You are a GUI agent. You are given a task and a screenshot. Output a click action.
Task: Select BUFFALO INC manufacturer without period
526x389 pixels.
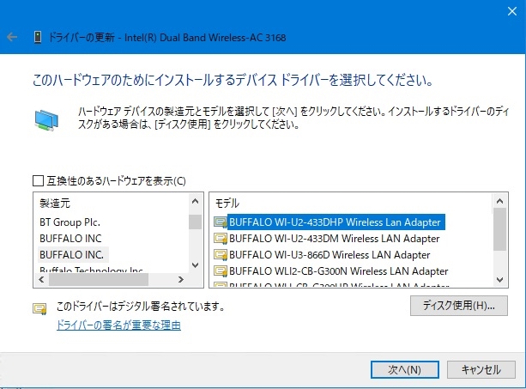pyautogui.click(x=70, y=239)
